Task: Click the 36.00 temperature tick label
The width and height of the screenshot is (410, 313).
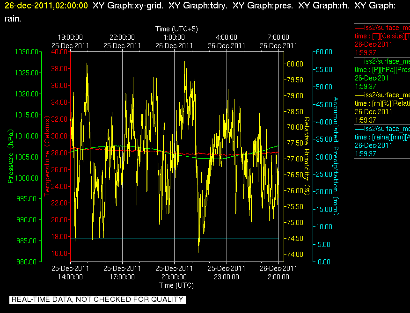Action: coord(59,86)
